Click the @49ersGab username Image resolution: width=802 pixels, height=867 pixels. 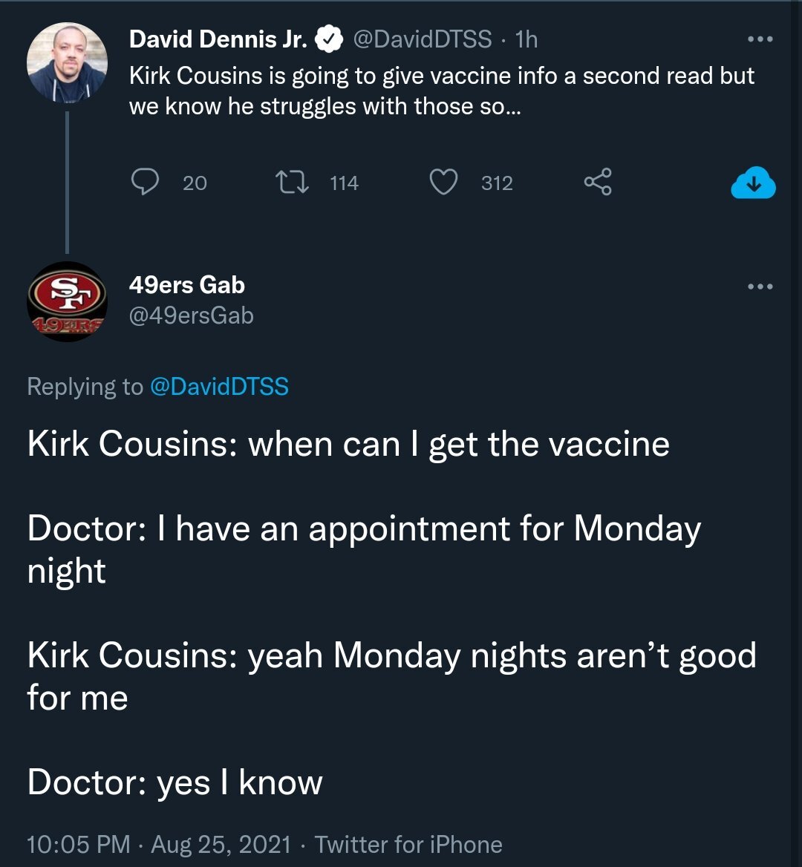coord(191,316)
